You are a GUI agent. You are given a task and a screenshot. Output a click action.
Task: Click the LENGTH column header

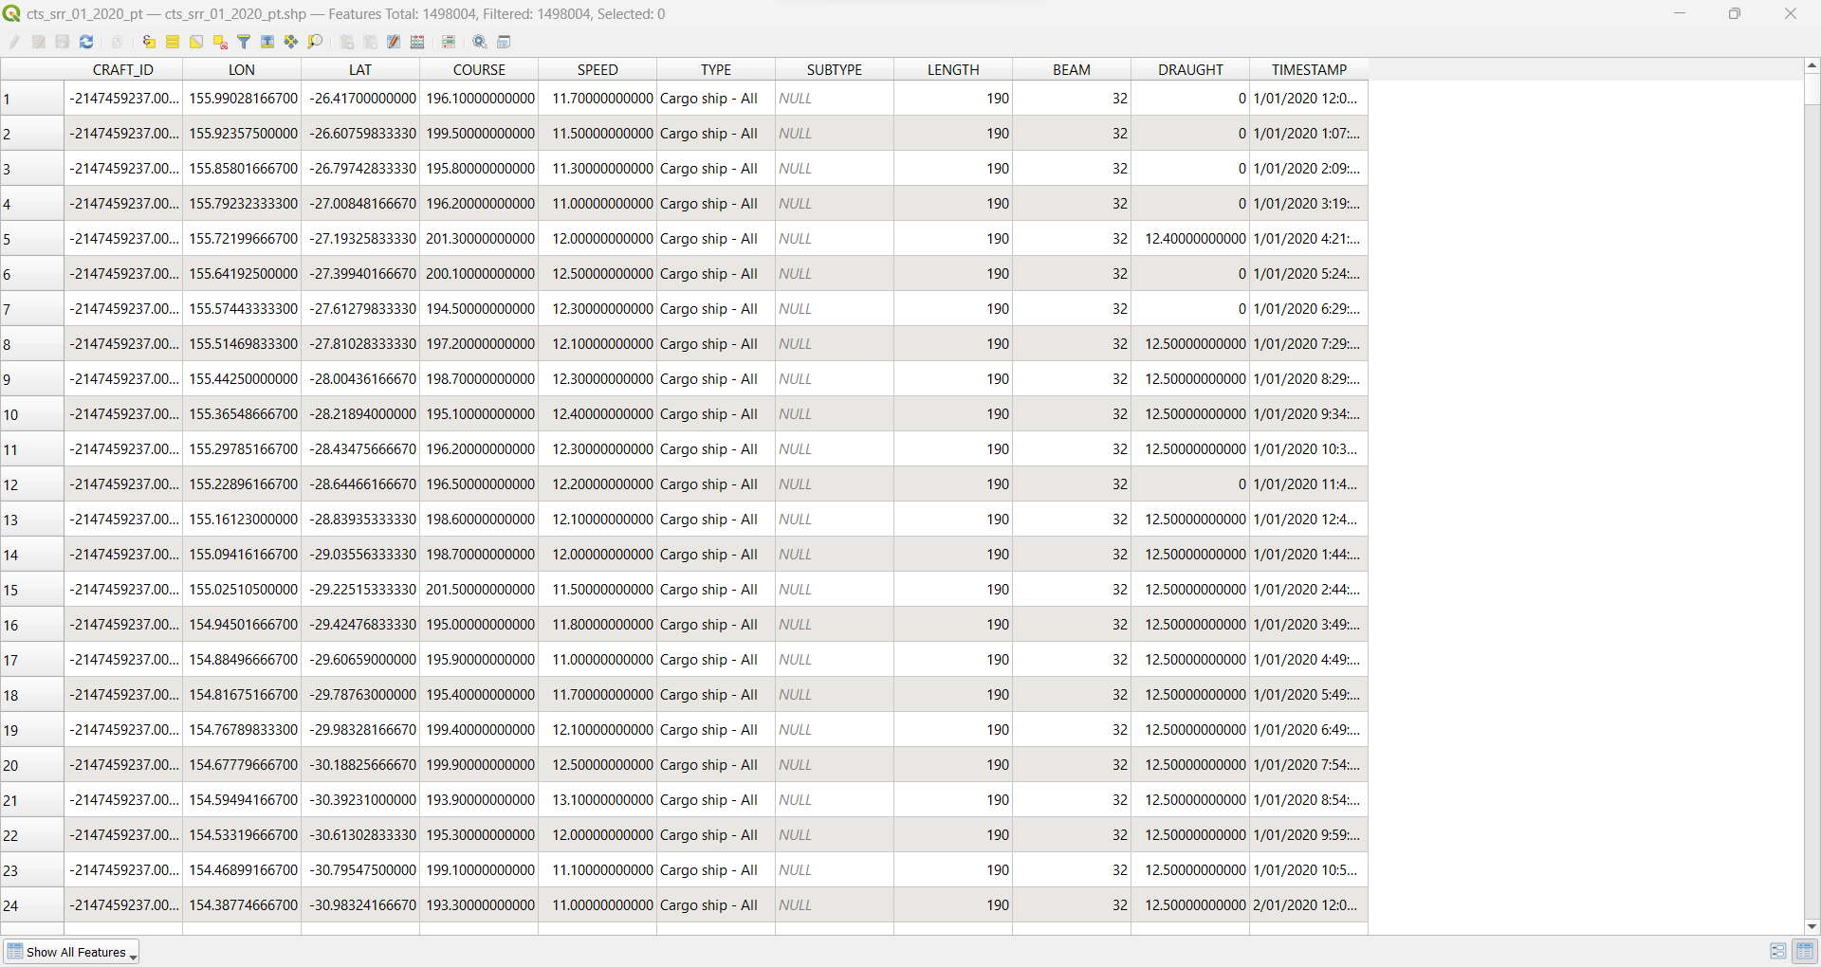[953, 69]
